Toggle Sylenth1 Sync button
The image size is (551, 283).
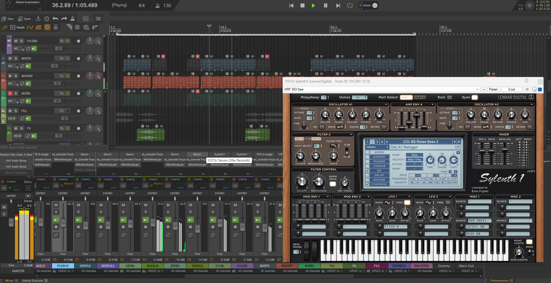(x=475, y=97)
